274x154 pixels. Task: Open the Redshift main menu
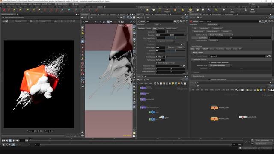(x=44, y=4)
